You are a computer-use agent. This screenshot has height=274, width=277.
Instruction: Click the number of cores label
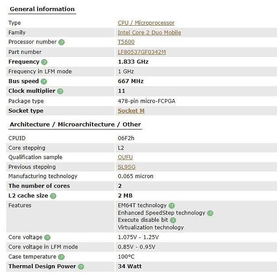(x=39, y=186)
